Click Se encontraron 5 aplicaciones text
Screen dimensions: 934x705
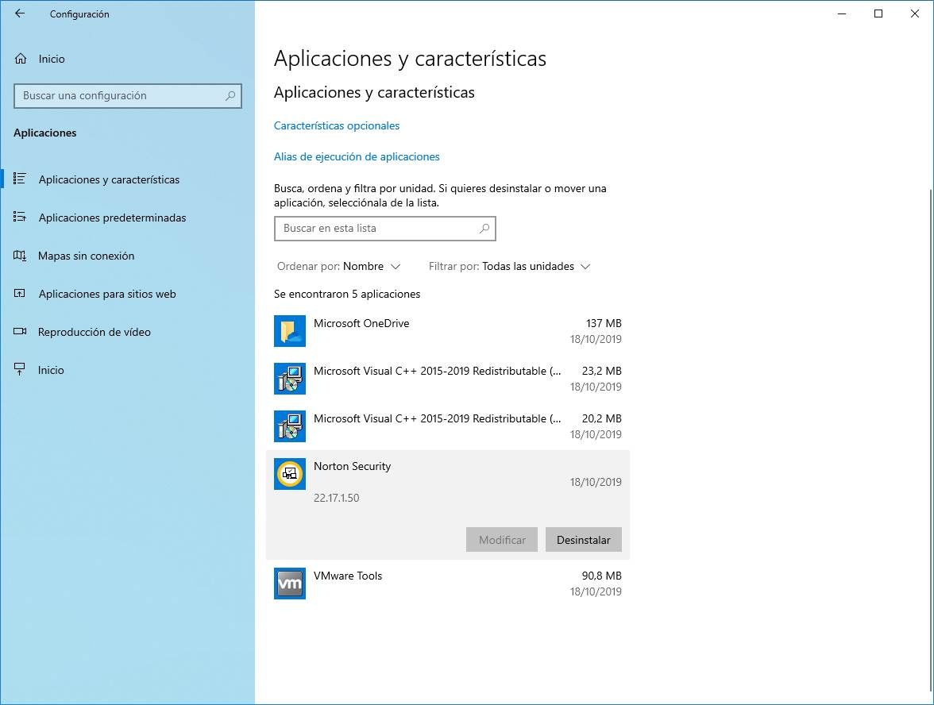347,294
